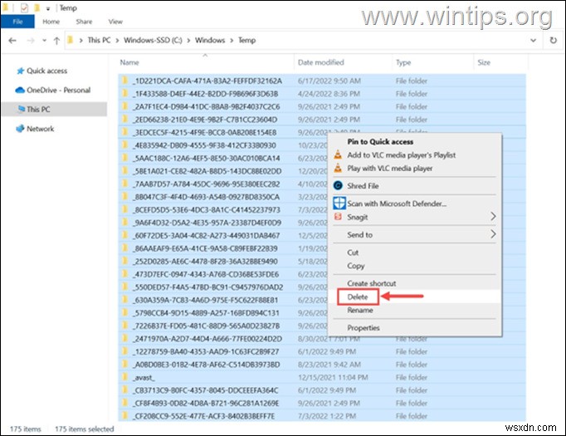Refresh the Temp folder view
Image resolution: width=566 pixels, height=436 pixels.
[553, 40]
